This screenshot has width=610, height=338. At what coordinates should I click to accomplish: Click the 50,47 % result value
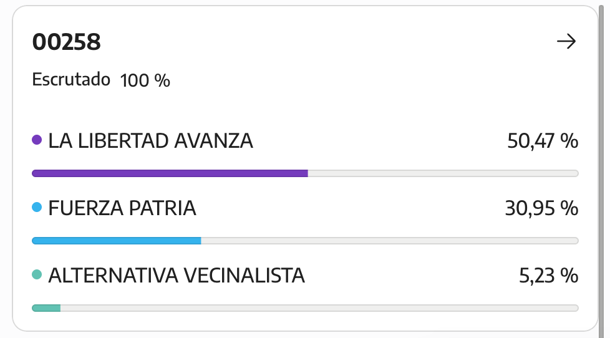pyautogui.click(x=543, y=141)
